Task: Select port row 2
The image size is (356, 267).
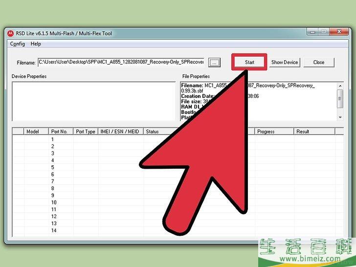Action: pos(178,146)
